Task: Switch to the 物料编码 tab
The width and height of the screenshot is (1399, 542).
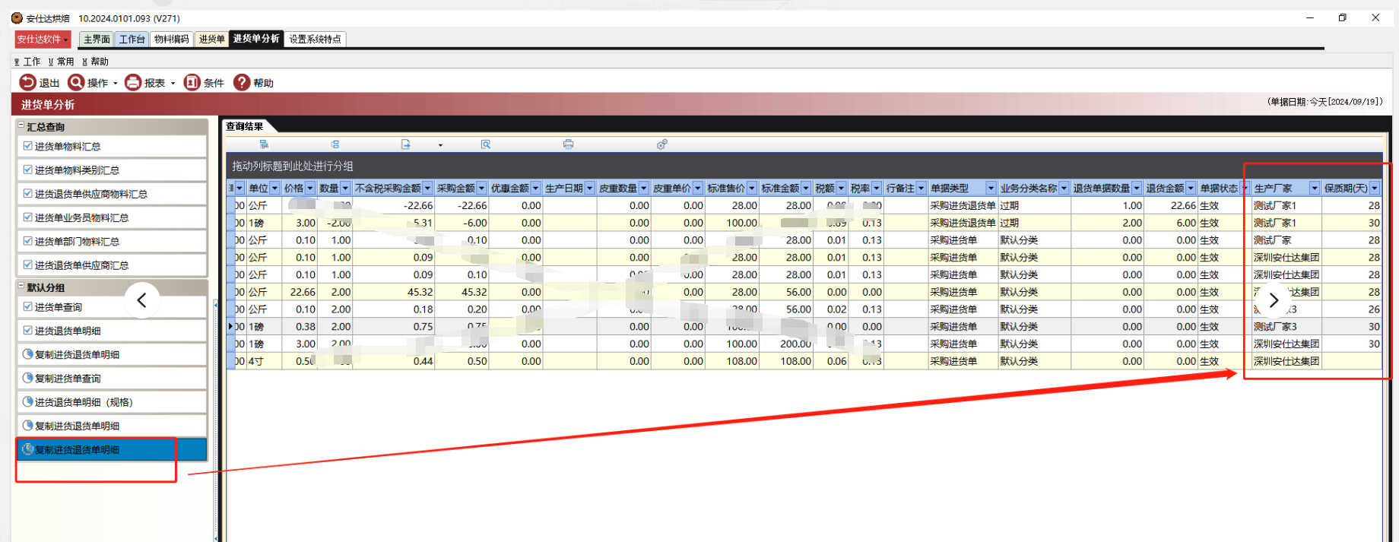Action: point(171,40)
